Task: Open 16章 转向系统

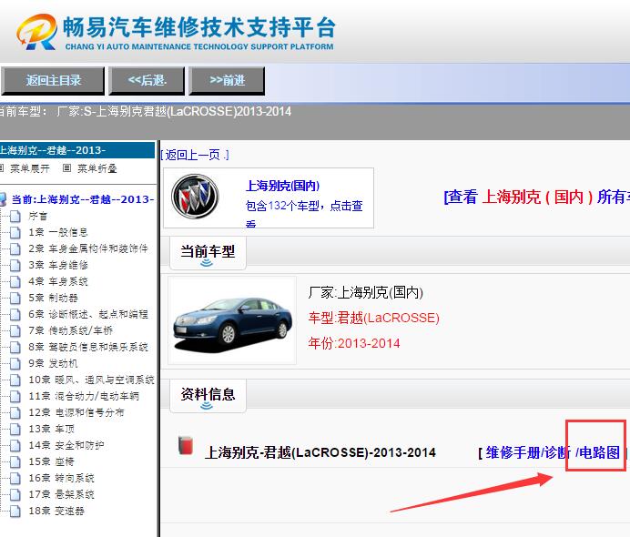Action: 62,478
